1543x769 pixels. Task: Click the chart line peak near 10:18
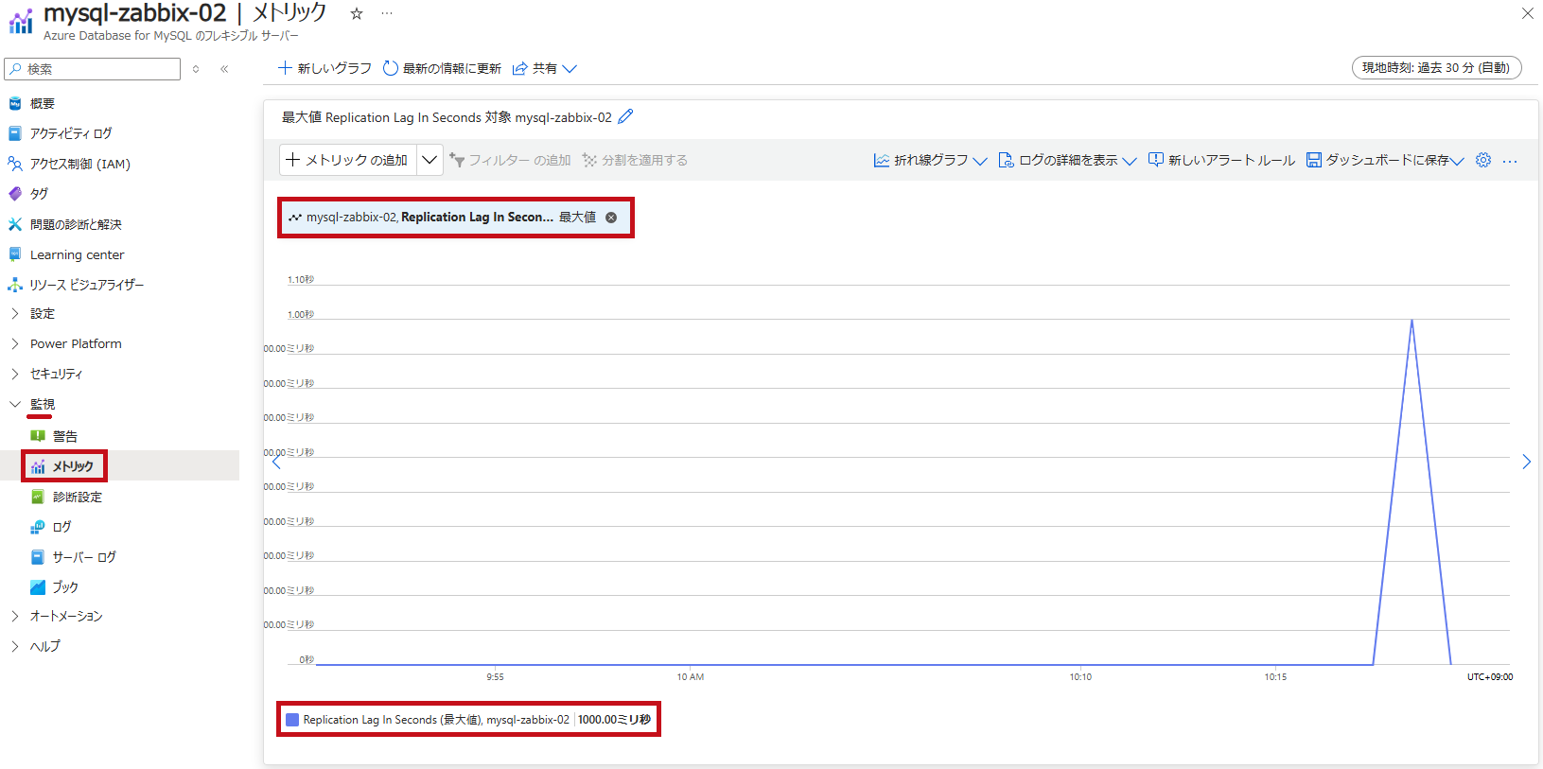pyautogui.click(x=1411, y=321)
